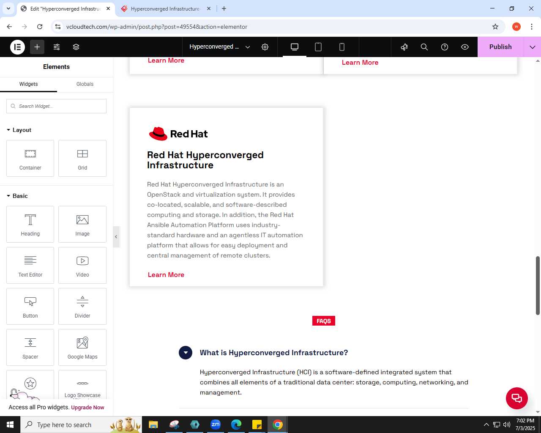Open the Structure layers icon
The image size is (541, 433).
pos(76,47)
